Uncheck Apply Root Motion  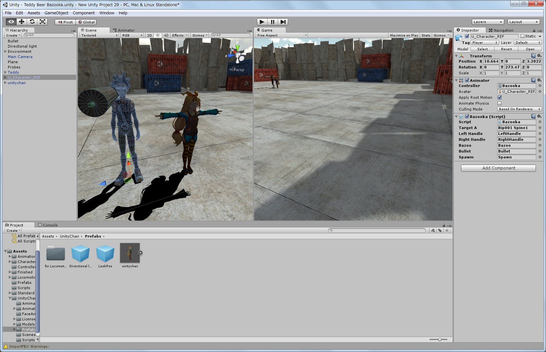(x=499, y=97)
